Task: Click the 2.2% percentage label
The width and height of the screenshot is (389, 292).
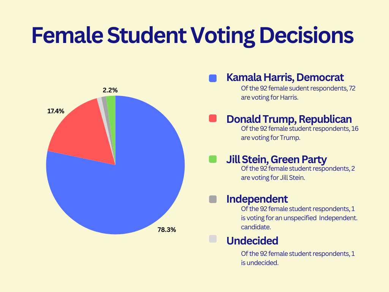Action: pos(110,90)
